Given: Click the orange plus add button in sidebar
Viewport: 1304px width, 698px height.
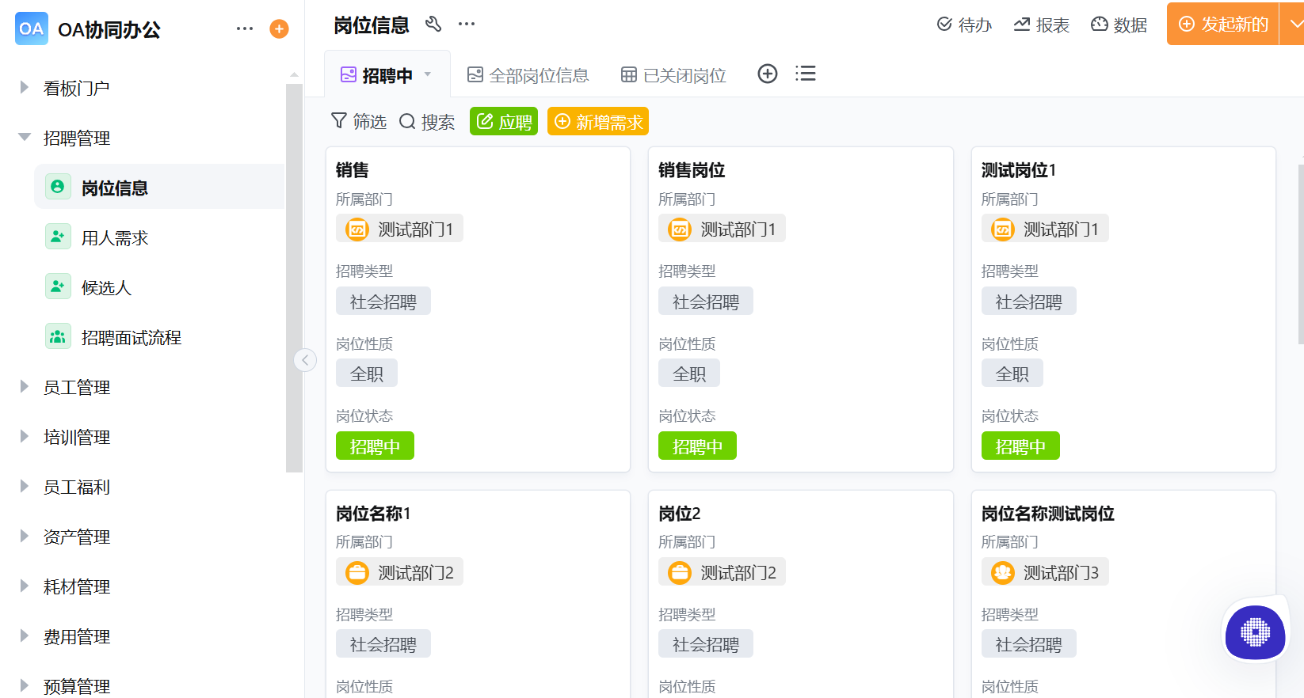Looking at the screenshot, I should 279,29.
